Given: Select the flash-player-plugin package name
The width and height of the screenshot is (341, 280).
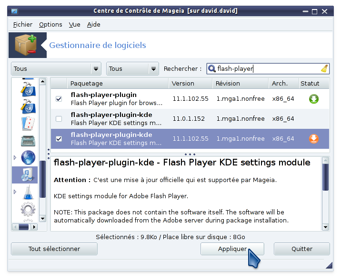Looking at the screenshot, I should click(104, 95).
